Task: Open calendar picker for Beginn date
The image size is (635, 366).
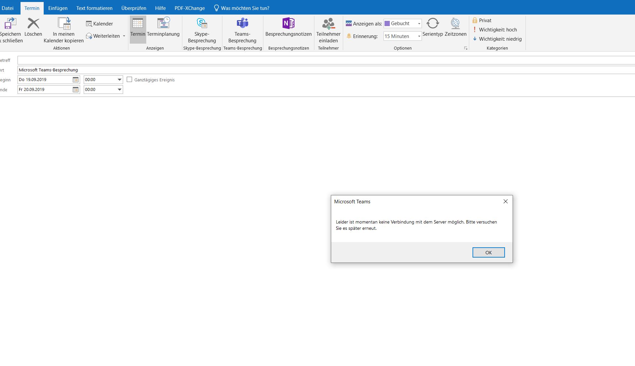Action: coord(75,80)
